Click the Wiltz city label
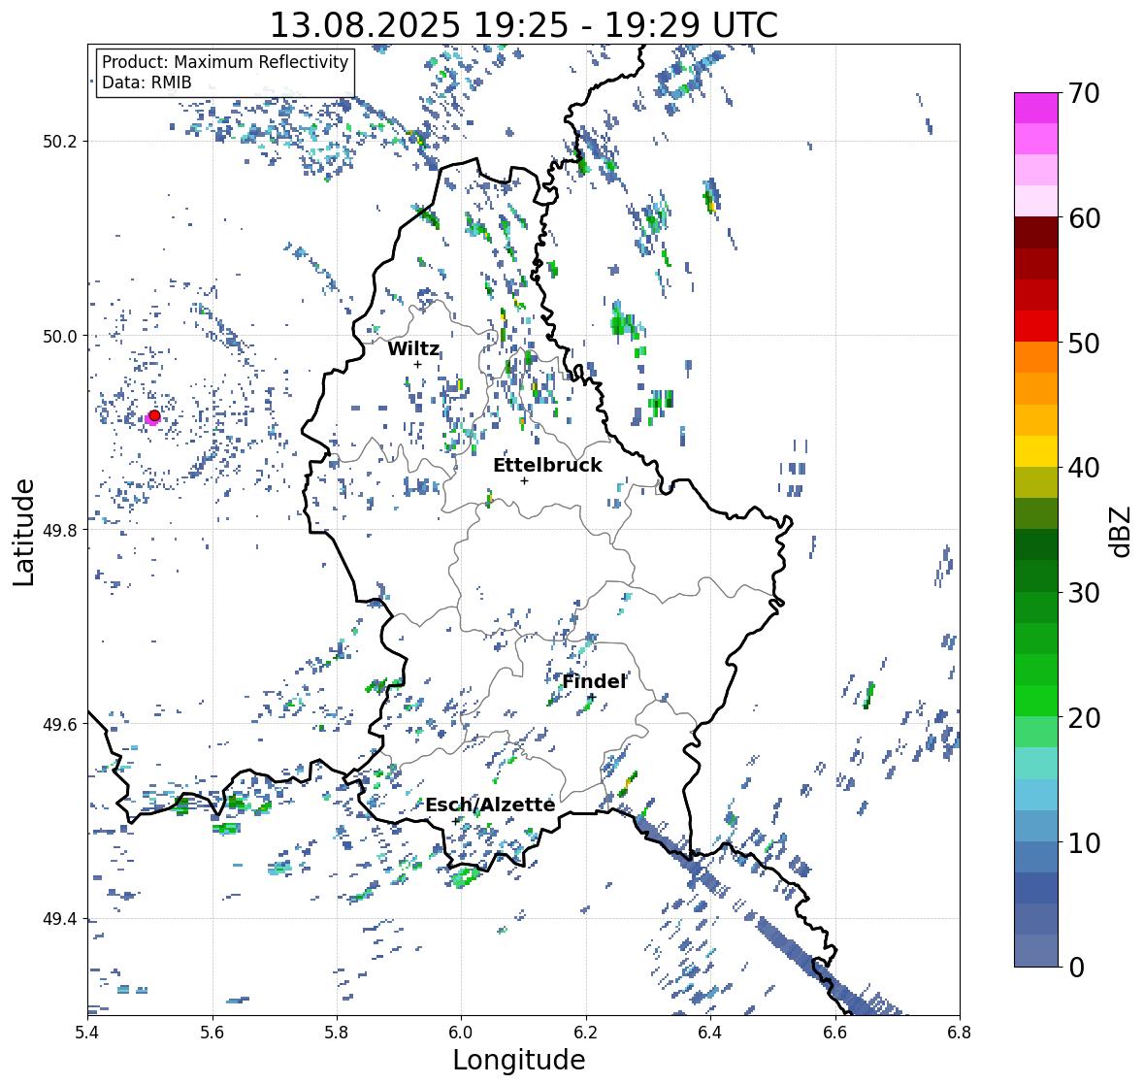This screenshot has height=1084, width=1144. pos(413,348)
